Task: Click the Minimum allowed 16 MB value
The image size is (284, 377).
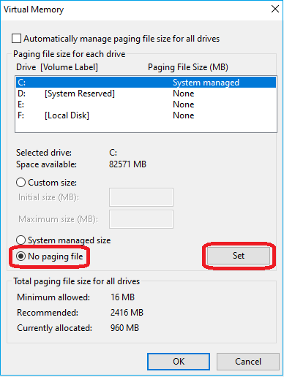Action: [122, 297]
